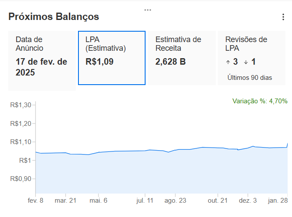This screenshot has height=217, width=292.
Task: Select the Estimativa de Receita card
Action: coord(182,58)
